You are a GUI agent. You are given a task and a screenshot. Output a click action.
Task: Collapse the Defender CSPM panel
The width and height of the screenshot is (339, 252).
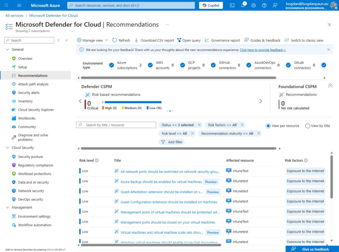(330, 85)
